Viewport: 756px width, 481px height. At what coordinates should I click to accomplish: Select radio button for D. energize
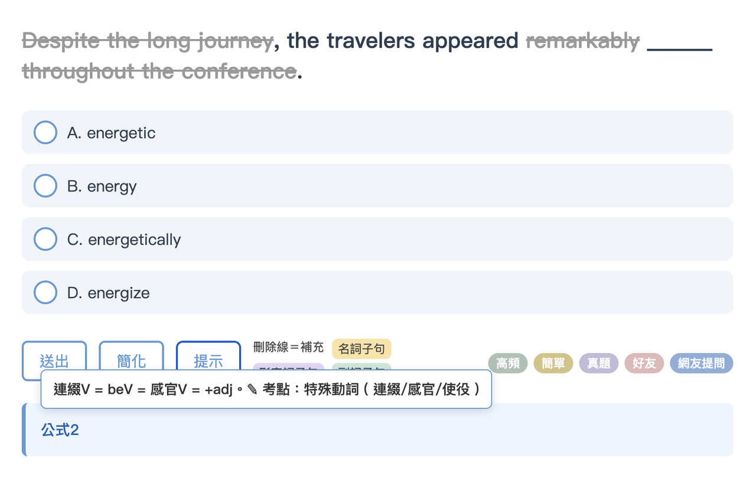45,292
